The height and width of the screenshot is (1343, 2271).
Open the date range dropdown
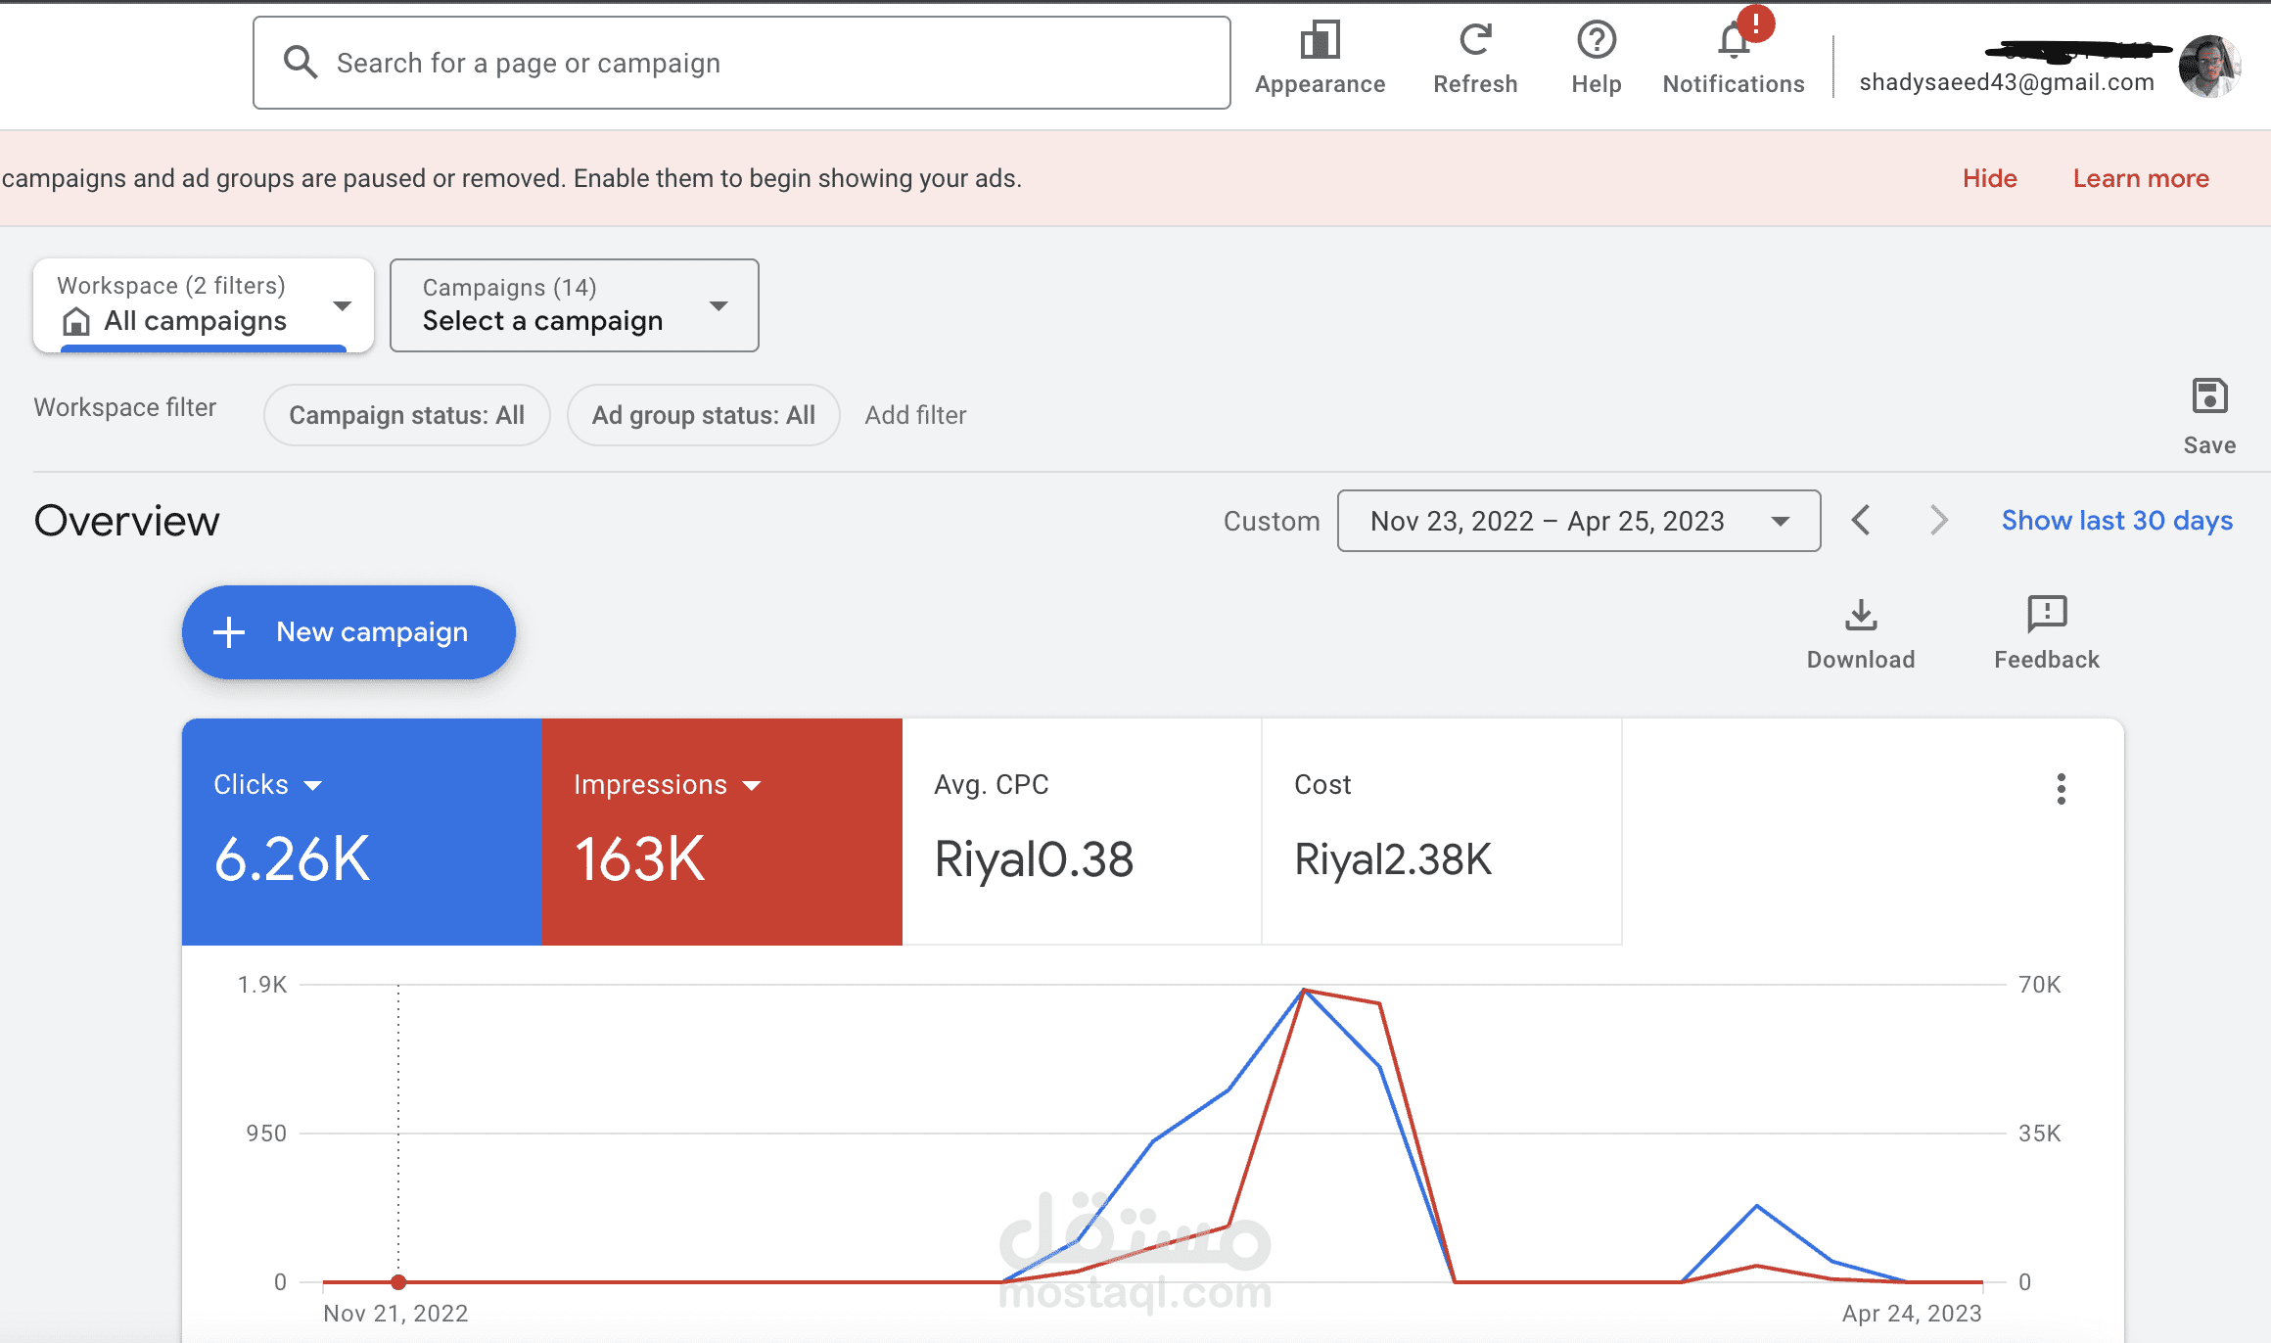click(1578, 521)
